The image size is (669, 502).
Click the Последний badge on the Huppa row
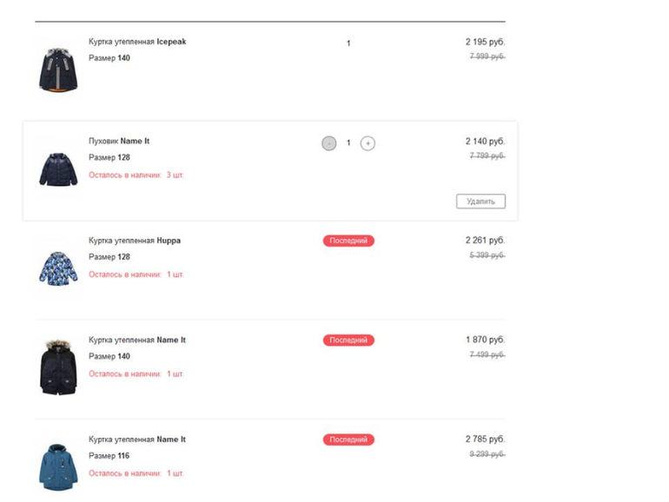[x=348, y=241]
